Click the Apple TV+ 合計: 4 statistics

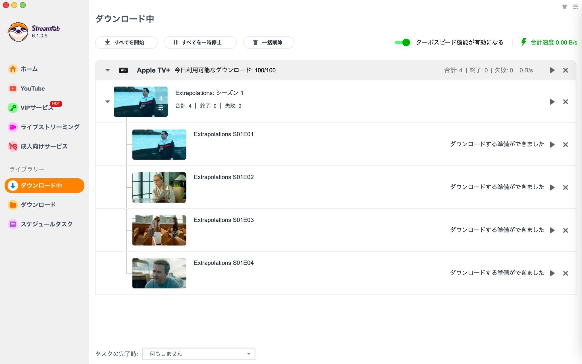(453, 70)
